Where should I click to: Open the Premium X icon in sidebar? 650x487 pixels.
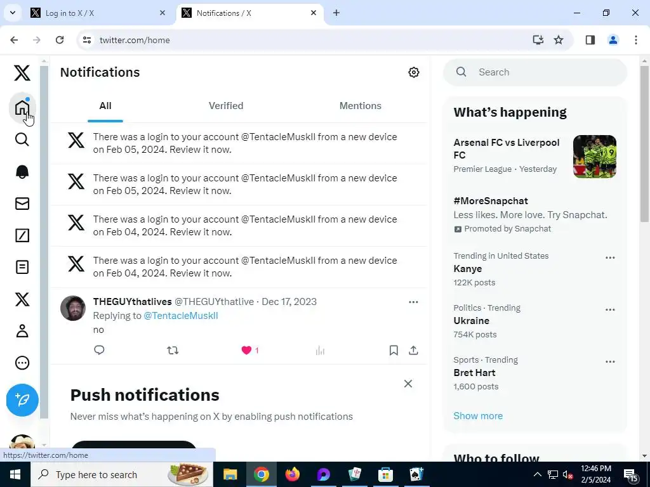(x=22, y=299)
